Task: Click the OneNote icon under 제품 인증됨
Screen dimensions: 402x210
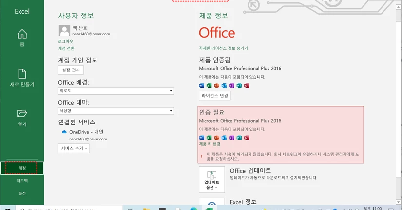Action: tap(231, 86)
